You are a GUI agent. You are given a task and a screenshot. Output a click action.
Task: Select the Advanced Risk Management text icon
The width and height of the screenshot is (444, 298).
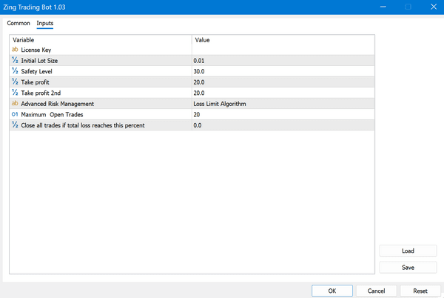coord(16,104)
